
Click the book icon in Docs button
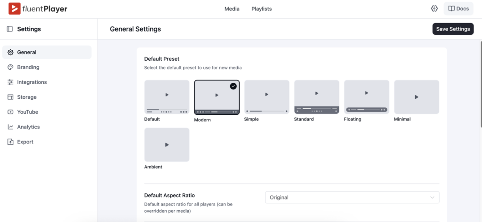pyautogui.click(x=451, y=8)
